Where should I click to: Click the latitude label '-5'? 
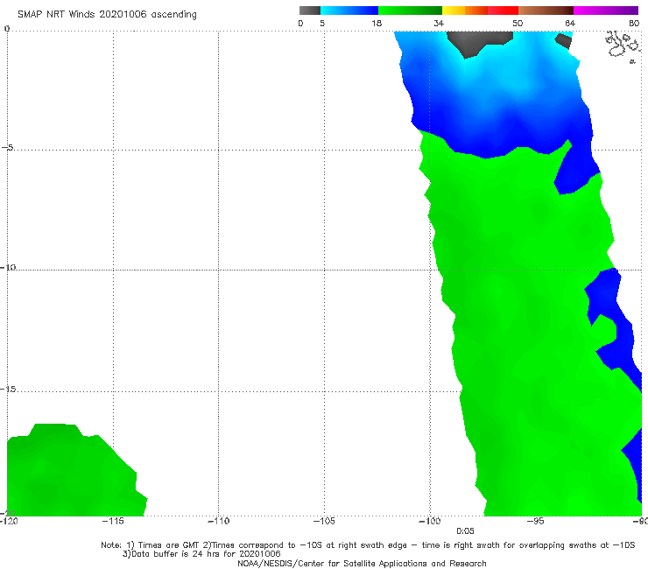pyautogui.click(x=8, y=148)
